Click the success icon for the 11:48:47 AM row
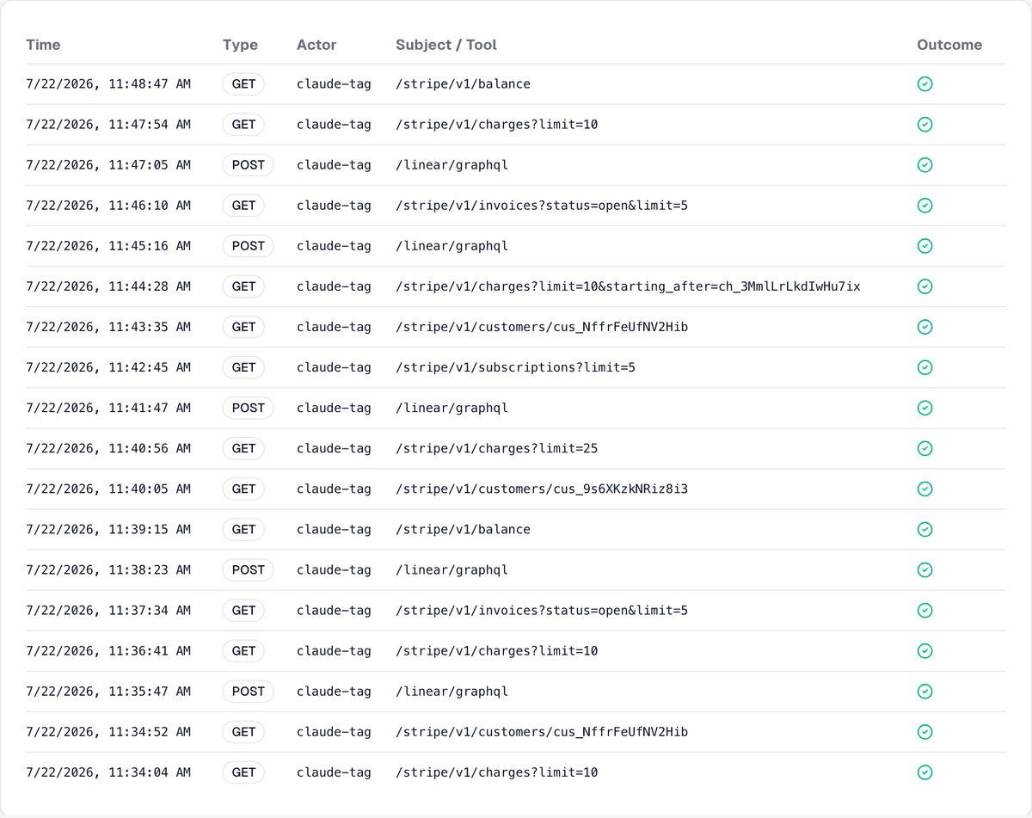 [925, 84]
